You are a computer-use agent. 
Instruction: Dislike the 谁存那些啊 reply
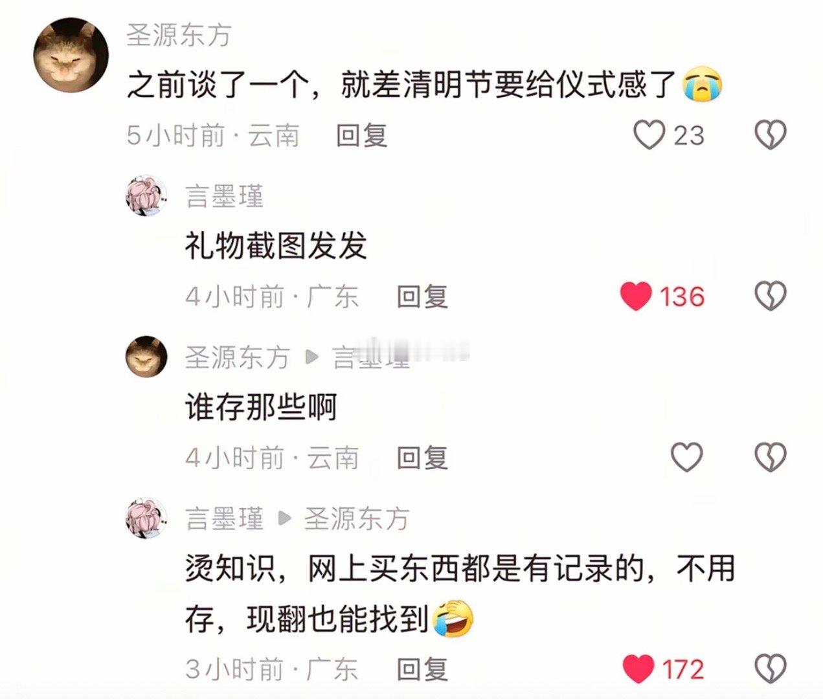coord(771,458)
